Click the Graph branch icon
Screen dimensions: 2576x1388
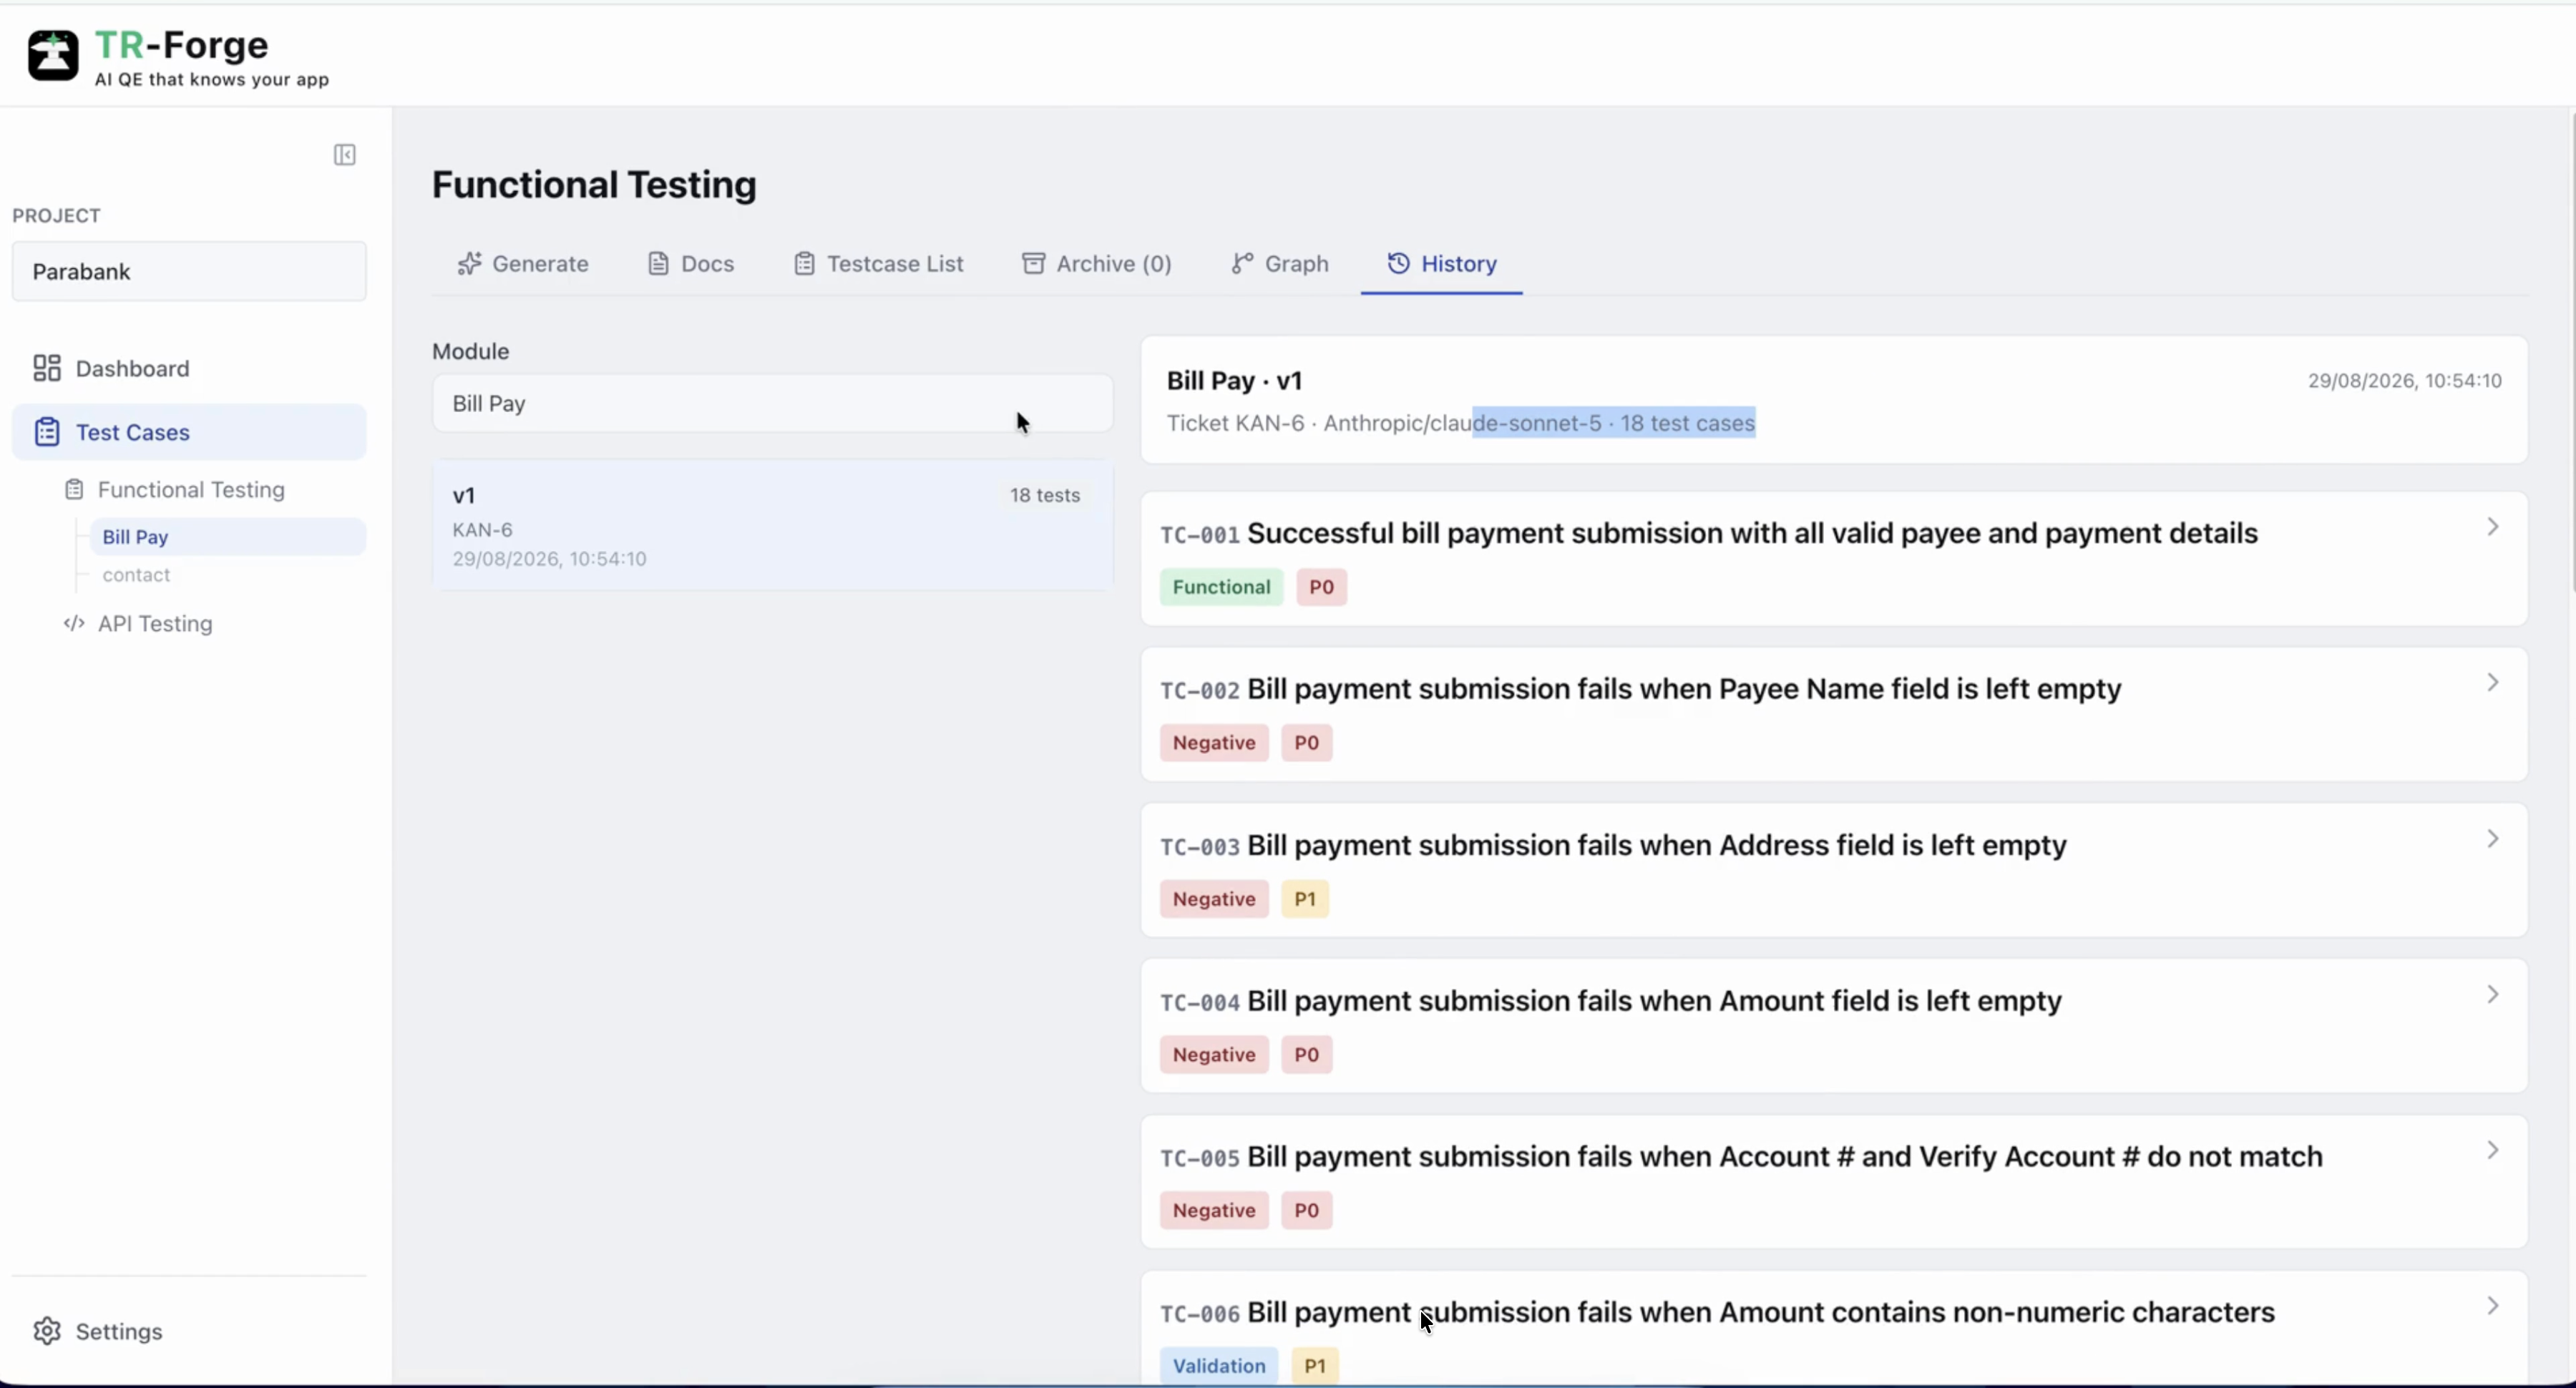(x=1242, y=263)
